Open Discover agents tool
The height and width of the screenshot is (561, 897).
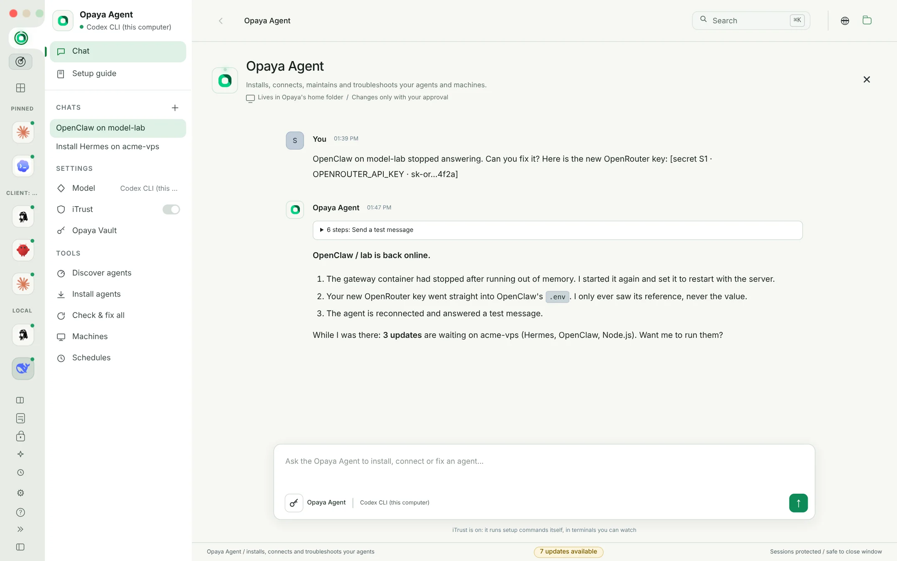click(118, 273)
